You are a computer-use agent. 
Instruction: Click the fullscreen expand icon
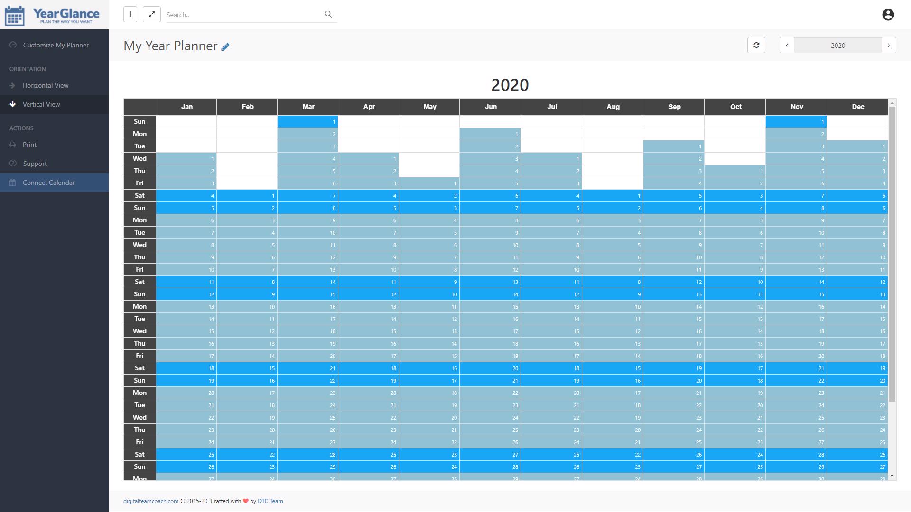(x=152, y=14)
